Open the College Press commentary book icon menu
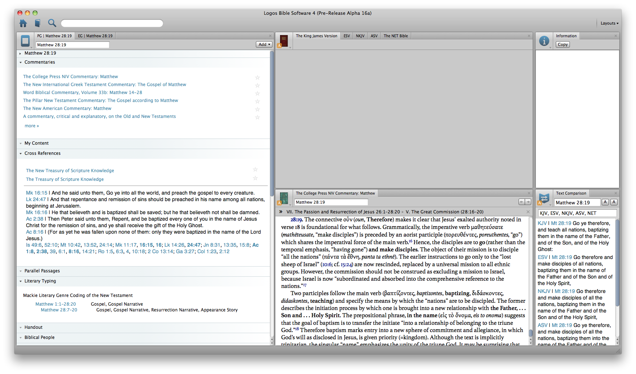The width and height of the screenshot is (636, 374). (x=284, y=198)
